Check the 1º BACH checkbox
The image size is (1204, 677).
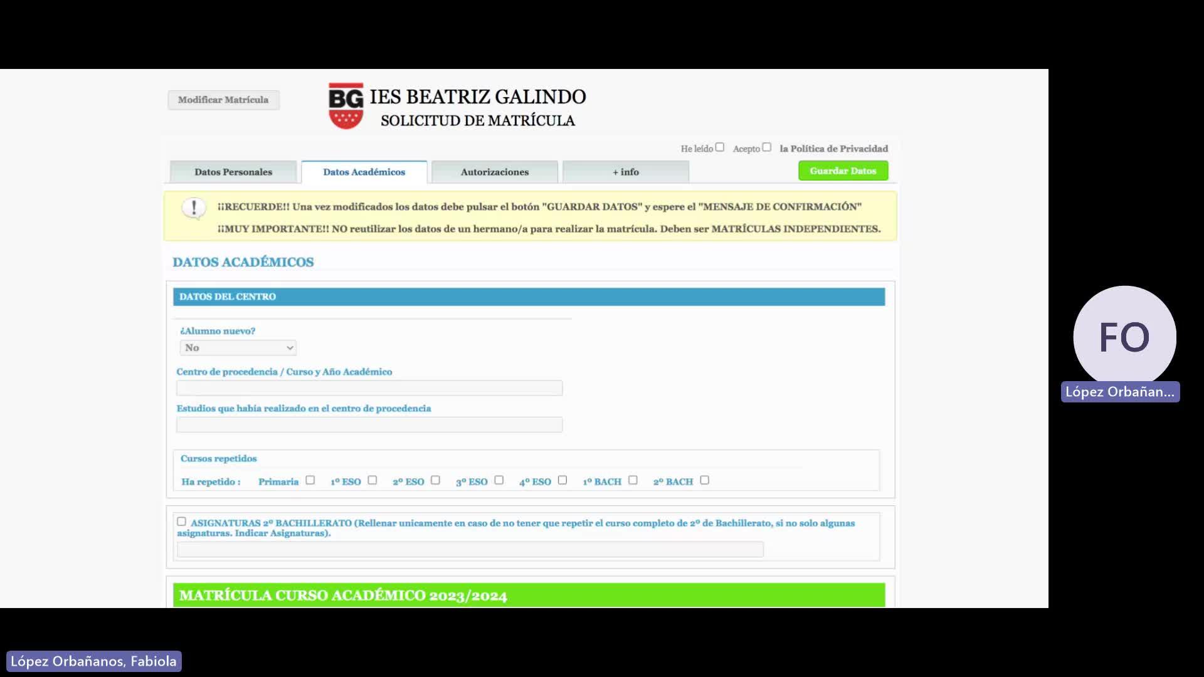(633, 480)
